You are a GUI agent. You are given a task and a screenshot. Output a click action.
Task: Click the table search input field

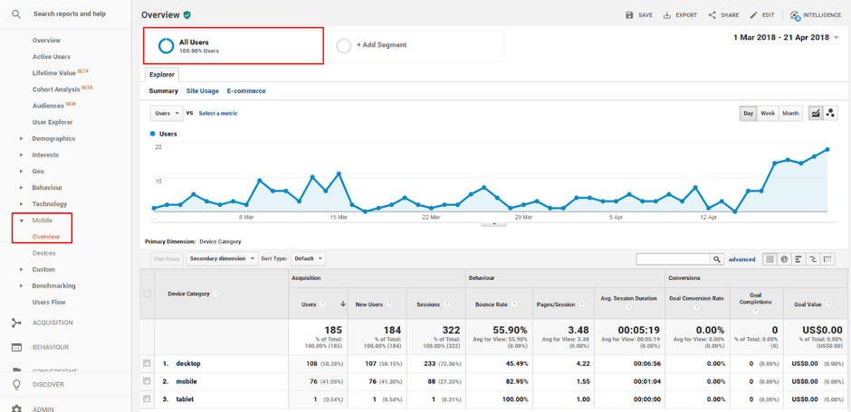point(673,259)
